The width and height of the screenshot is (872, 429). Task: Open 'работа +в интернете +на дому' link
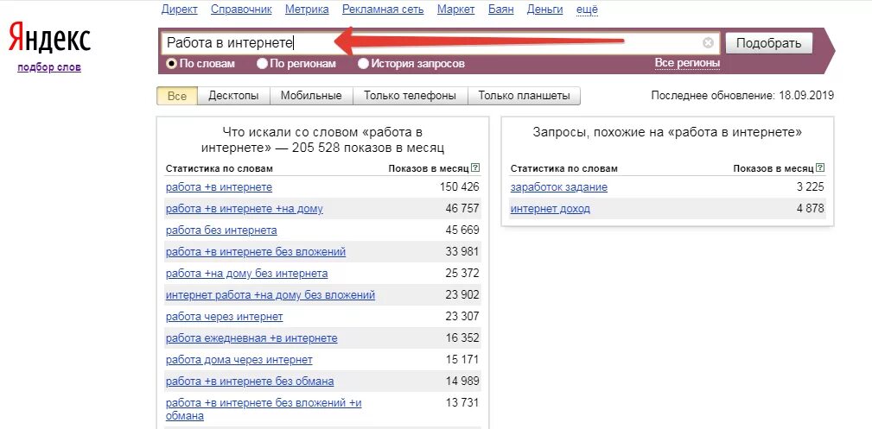pyautogui.click(x=244, y=209)
